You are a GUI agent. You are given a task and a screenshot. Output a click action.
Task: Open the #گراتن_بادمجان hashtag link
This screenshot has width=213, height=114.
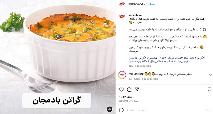137,58
